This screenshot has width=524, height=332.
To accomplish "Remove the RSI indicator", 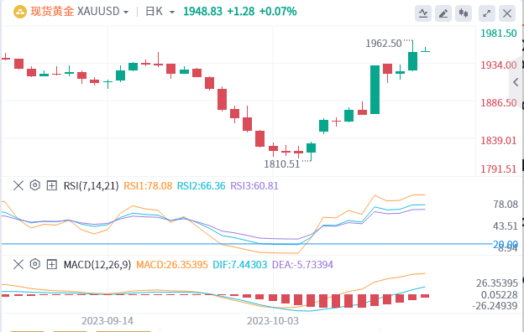I will tap(18, 185).
